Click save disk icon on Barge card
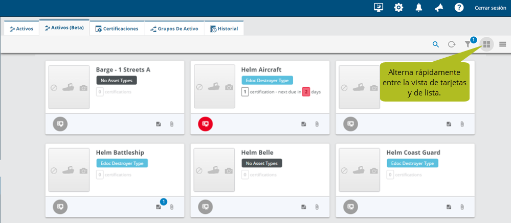Screen dimensions: 511x223 pos(159,124)
